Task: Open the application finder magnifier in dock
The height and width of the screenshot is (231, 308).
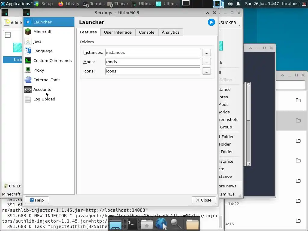Action: click(x=176, y=224)
